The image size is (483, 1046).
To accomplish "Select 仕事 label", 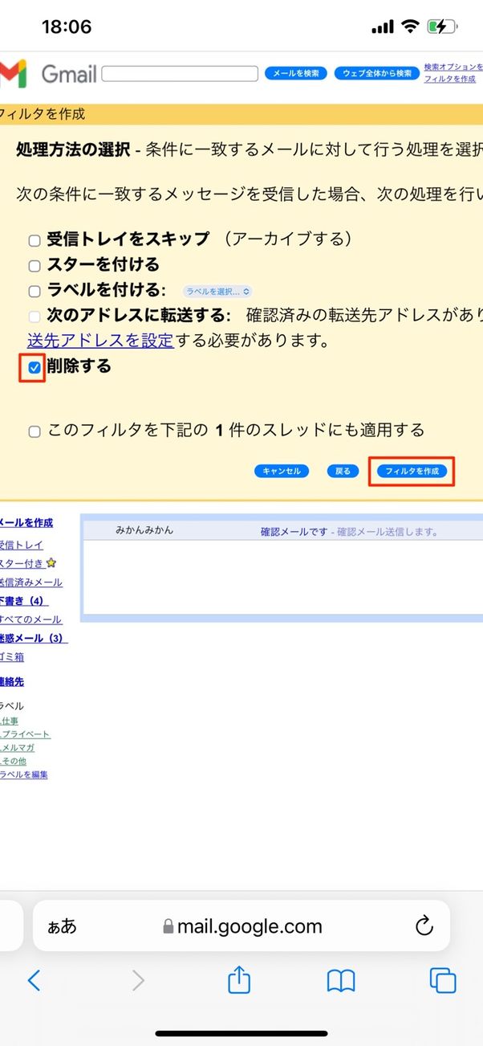I will 10,721.
